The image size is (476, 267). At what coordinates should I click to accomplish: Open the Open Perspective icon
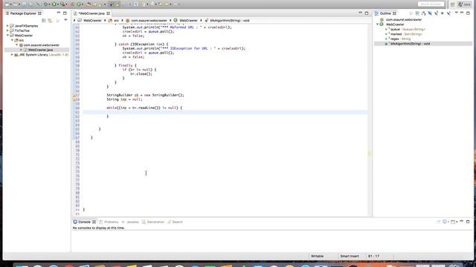pos(453,4)
